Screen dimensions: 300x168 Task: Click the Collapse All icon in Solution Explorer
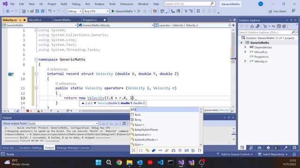click(x=278, y=26)
